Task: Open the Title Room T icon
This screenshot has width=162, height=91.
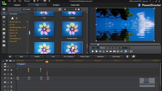Action: coord(4,25)
